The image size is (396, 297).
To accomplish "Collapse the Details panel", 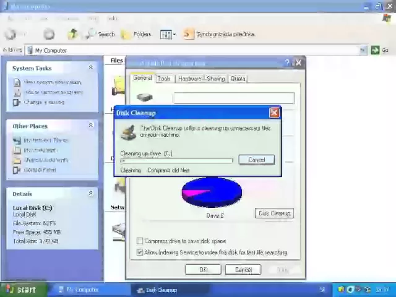I will (91, 194).
